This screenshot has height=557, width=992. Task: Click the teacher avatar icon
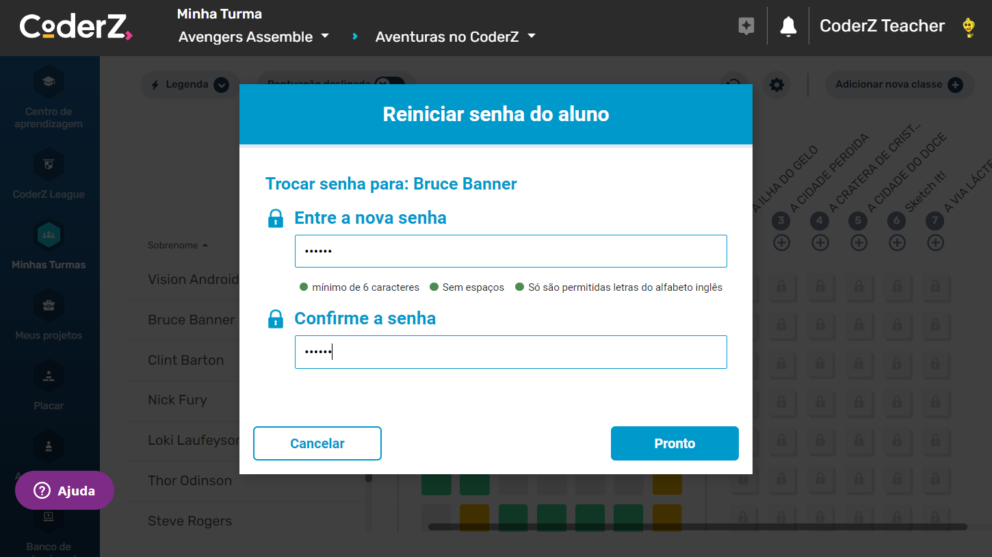tap(968, 27)
